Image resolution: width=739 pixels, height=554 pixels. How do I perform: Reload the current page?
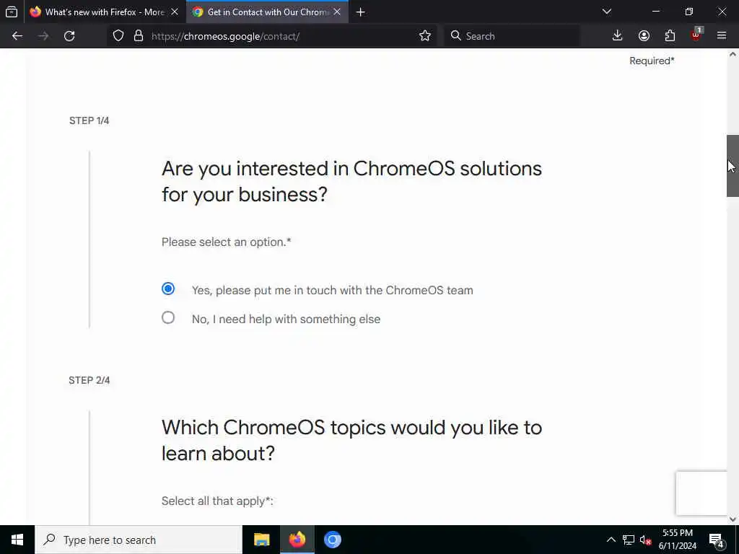pyautogui.click(x=69, y=36)
